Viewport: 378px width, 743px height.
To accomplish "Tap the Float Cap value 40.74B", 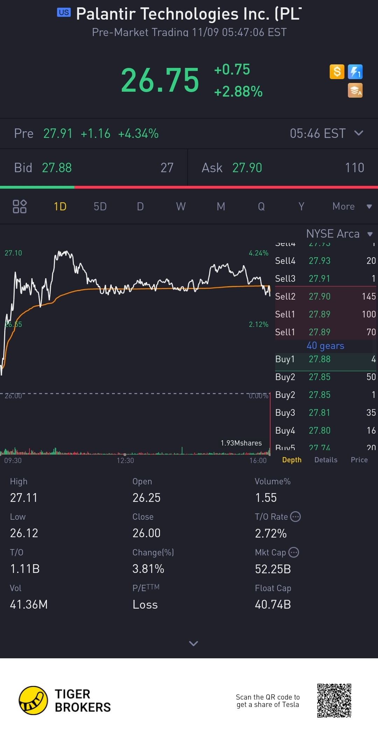I will tap(273, 604).
